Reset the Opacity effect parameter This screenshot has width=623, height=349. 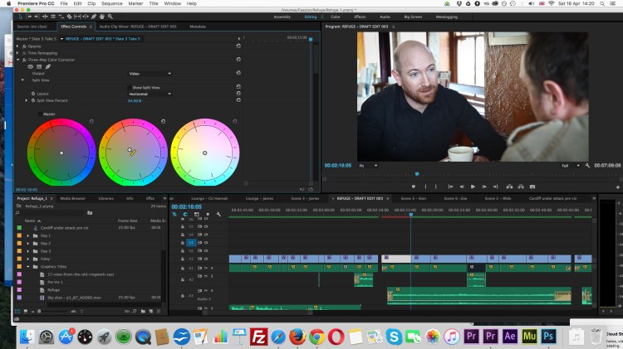tap(239, 46)
